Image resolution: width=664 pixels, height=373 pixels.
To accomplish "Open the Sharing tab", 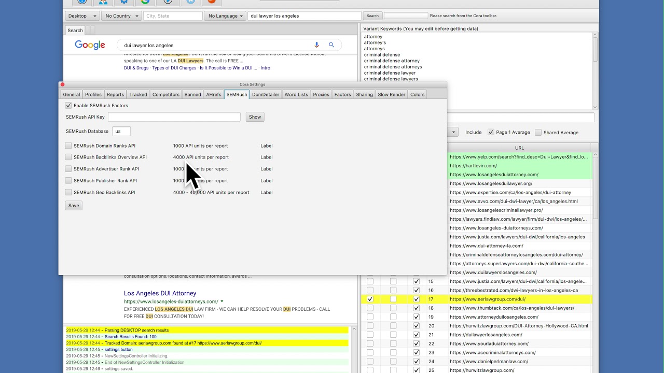I will [x=364, y=94].
